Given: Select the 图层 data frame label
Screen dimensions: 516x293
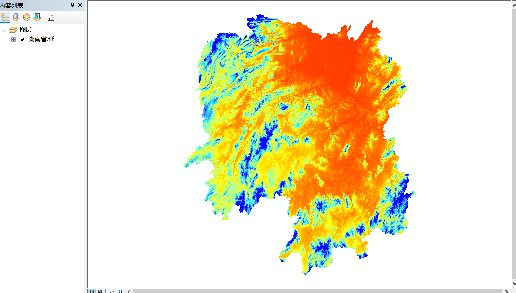Looking at the screenshot, I should click(x=26, y=30).
